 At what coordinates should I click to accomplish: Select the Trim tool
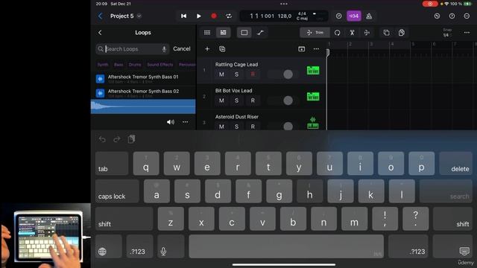315,33
